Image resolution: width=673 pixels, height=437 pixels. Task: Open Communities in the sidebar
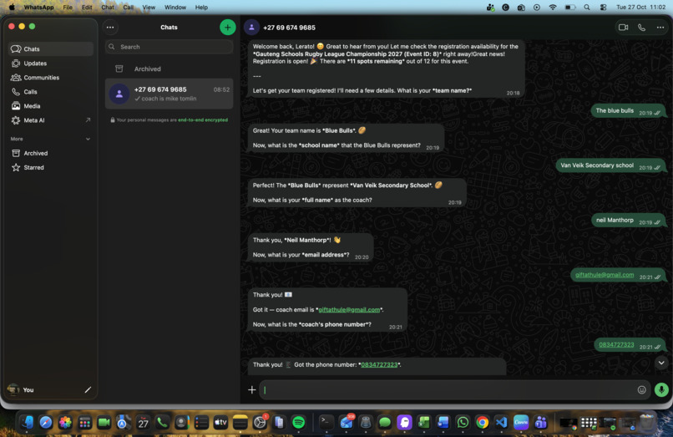[x=51, y=78]
